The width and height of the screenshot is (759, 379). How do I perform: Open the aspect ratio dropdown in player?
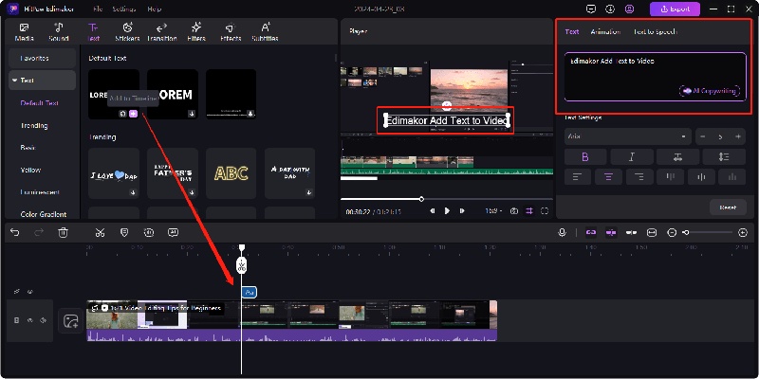click(x=493, y=211)
